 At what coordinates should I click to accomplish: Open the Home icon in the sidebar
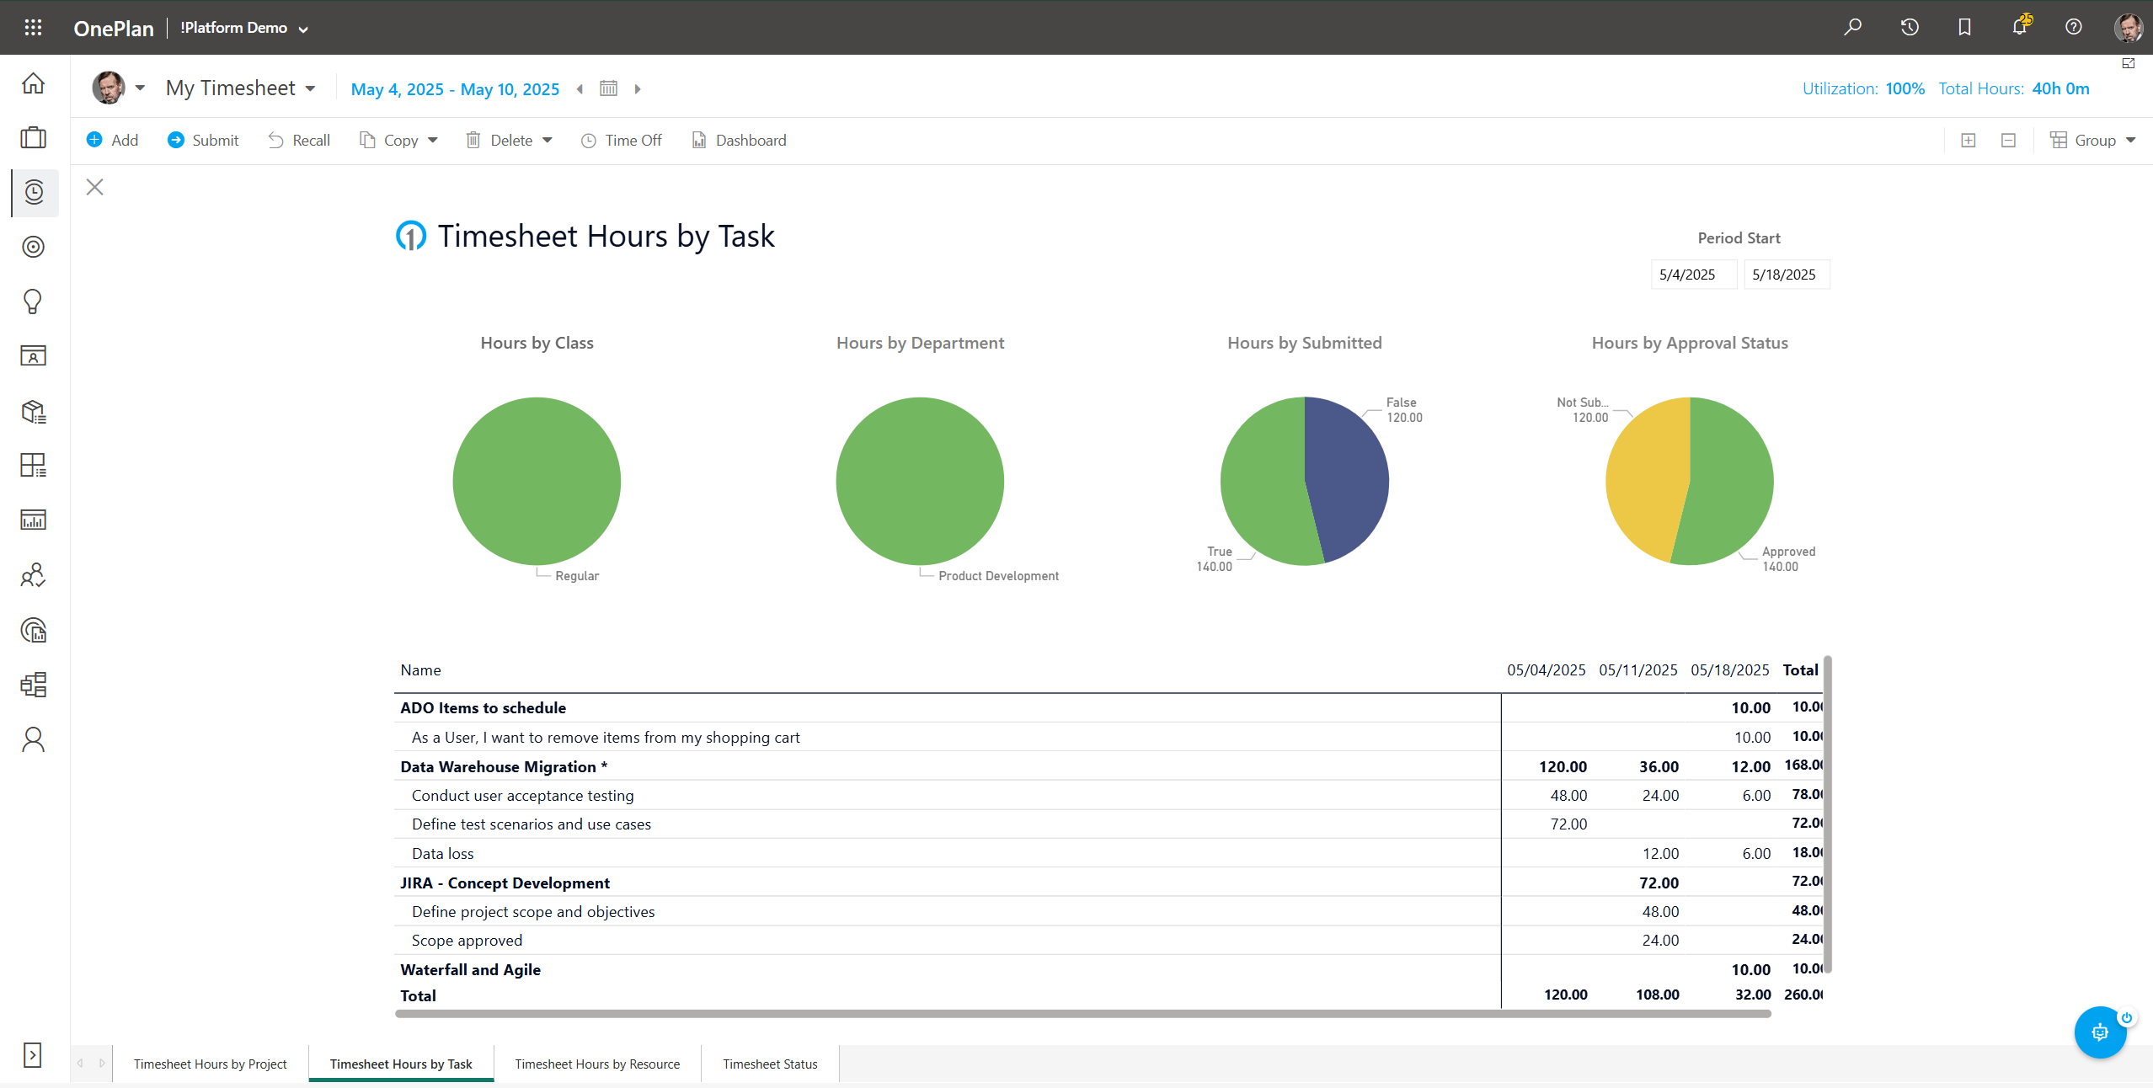coord(33,83)
